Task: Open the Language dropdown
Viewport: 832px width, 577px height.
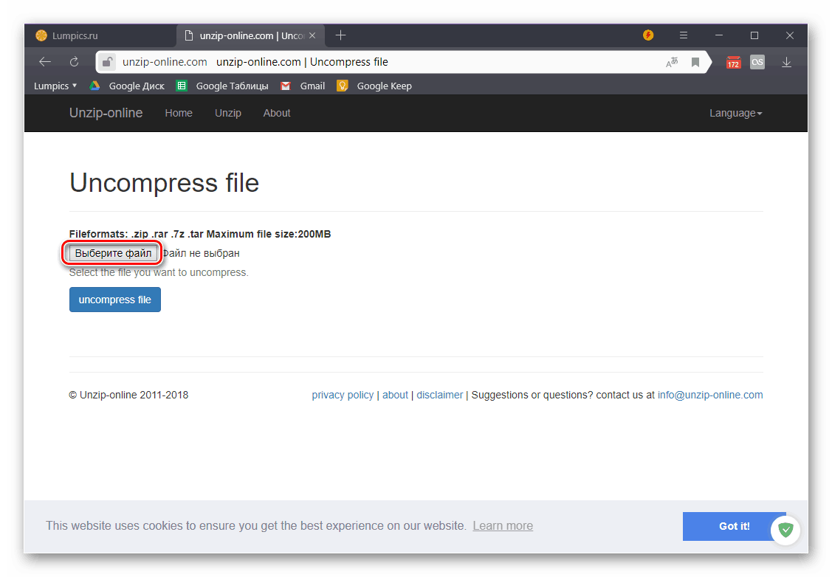Action: tap(735, 113)
